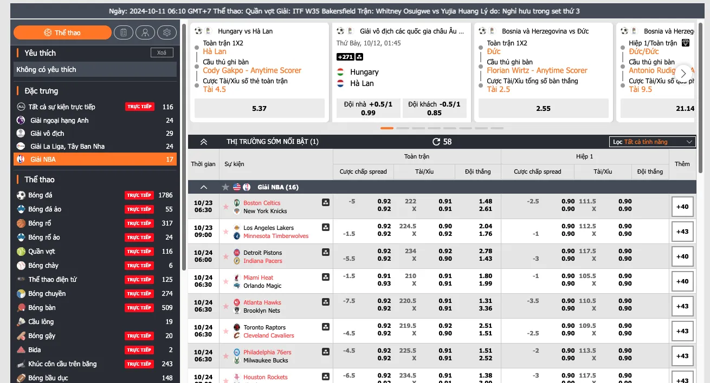Bet Đội nhà +0.5/1 at 0.99
The height and width of the screenshot is (383, 710).
368,108
